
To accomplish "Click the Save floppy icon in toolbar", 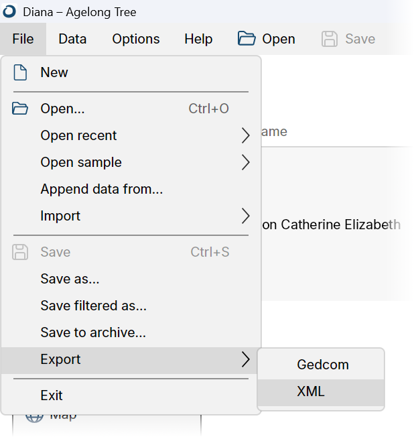I will (330, 39).
